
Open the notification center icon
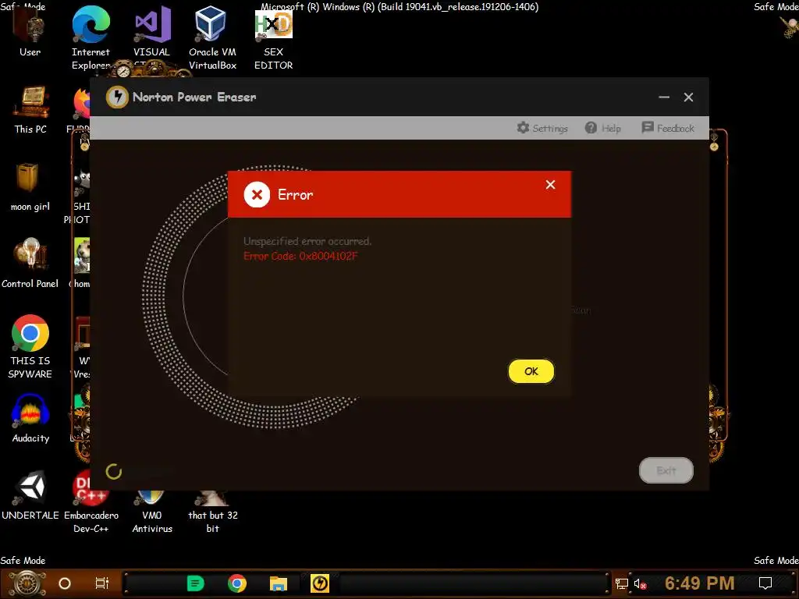tap(765, 583)
